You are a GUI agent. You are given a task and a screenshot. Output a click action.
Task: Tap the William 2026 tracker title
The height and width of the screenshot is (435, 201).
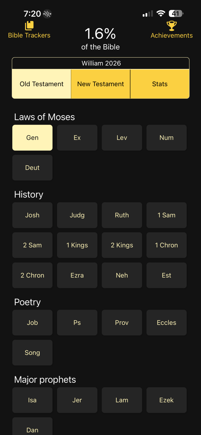tap(101, 63)
